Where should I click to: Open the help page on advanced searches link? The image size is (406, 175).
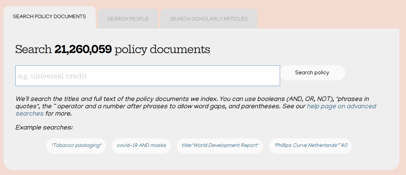(341, 106)
